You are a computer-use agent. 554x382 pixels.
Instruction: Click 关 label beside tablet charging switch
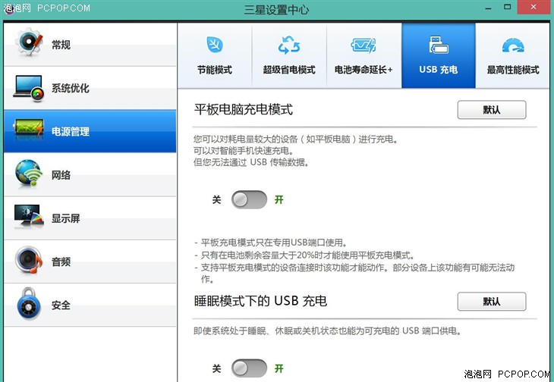click(x=216, y=199)
